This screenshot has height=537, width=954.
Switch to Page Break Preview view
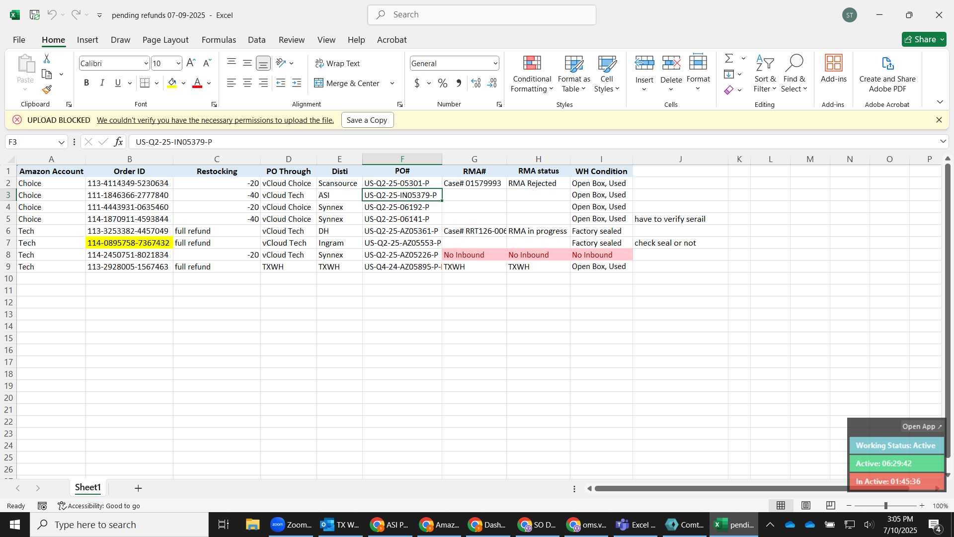(831, 506)
